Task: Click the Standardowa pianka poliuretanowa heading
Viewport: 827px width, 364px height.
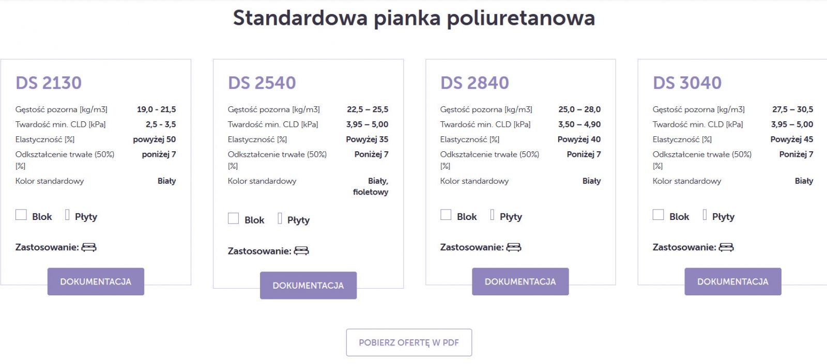Action: tap(413, 18)
